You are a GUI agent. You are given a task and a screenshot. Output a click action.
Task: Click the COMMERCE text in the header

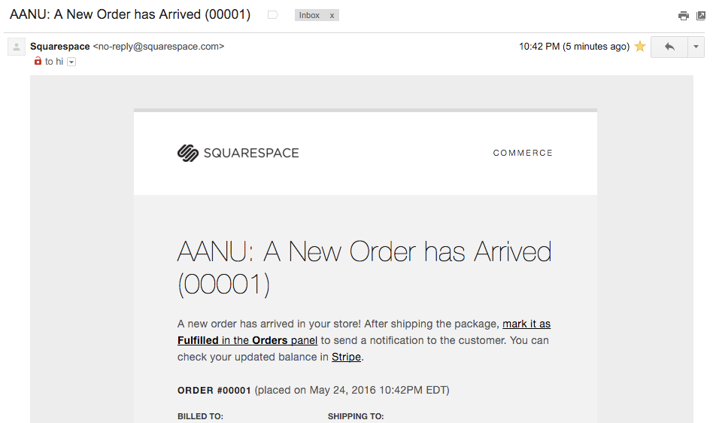point(523,153)
